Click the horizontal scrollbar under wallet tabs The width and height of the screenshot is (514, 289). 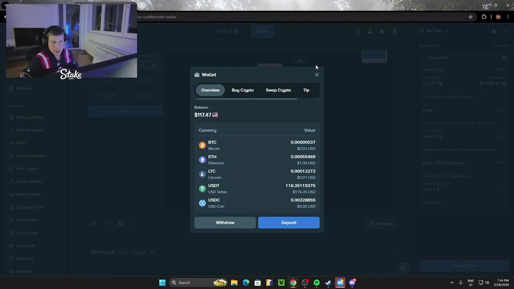pos(247,99)
